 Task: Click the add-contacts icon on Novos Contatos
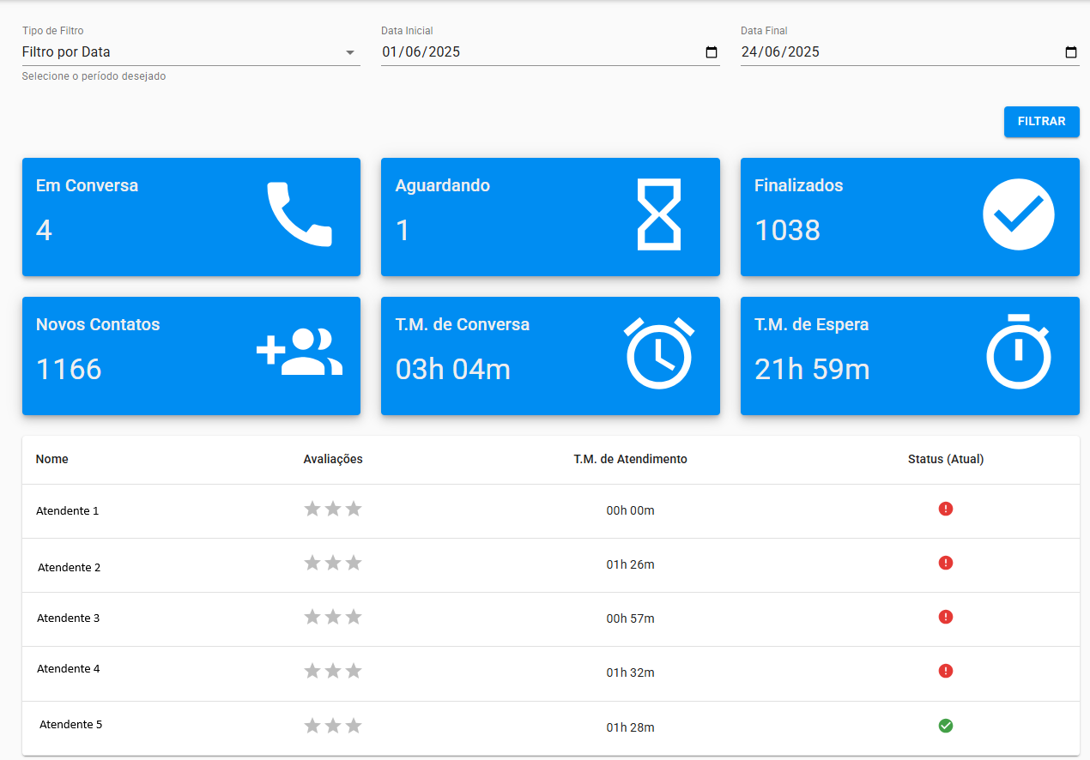(299, 352)
